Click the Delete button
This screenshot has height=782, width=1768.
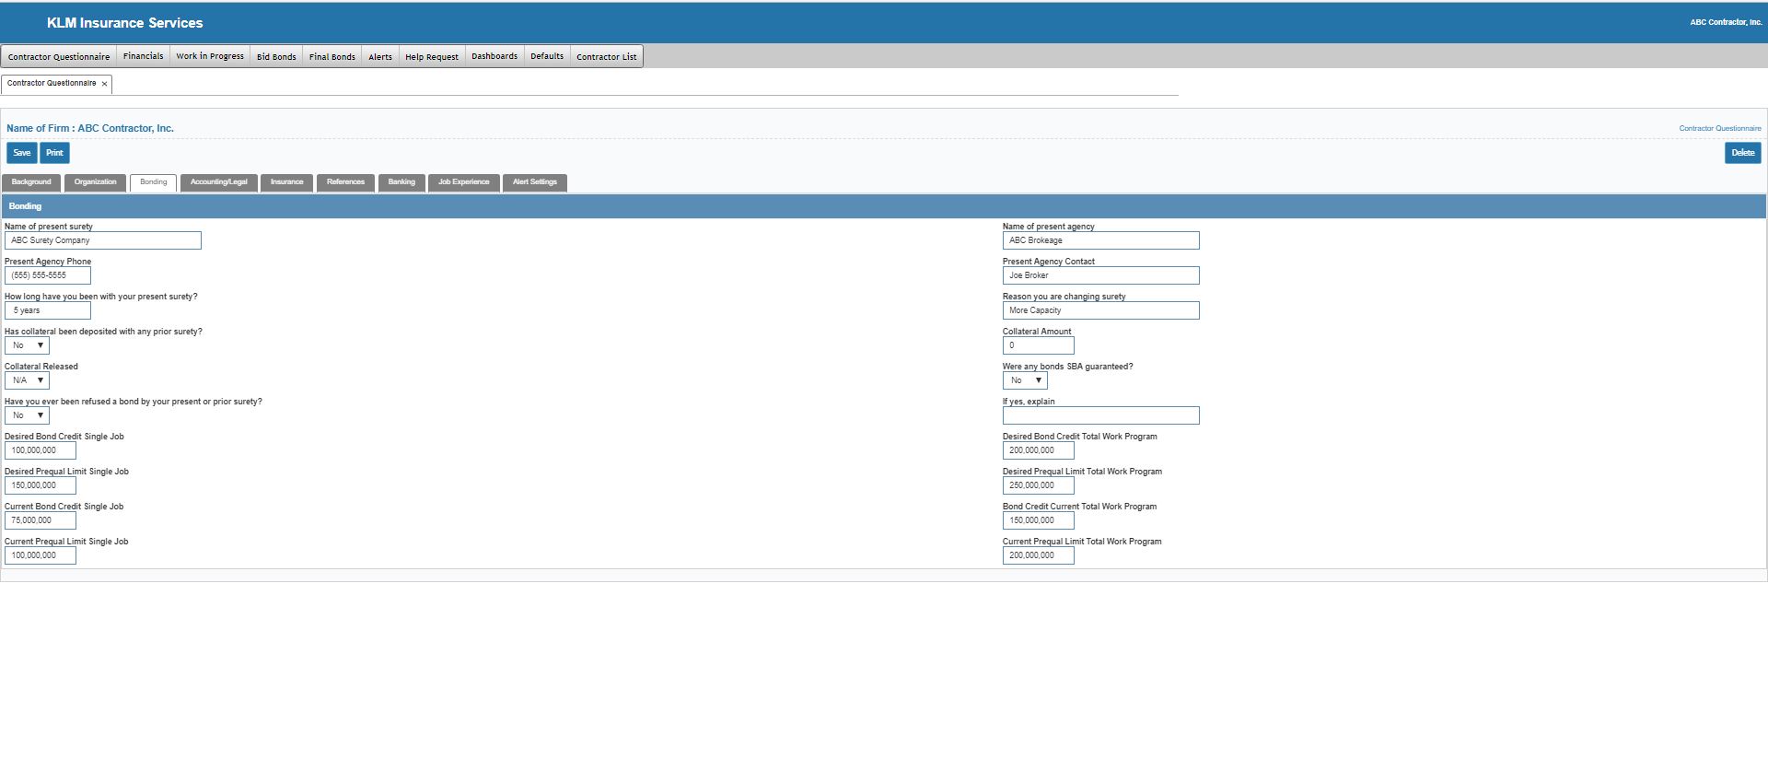pyautogui.click(x=1742, y=153)
